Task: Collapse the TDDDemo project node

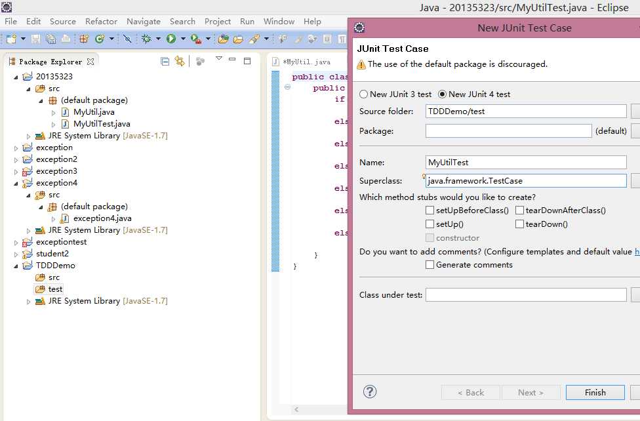Action: pyautogui.click(x=16, y=266)
